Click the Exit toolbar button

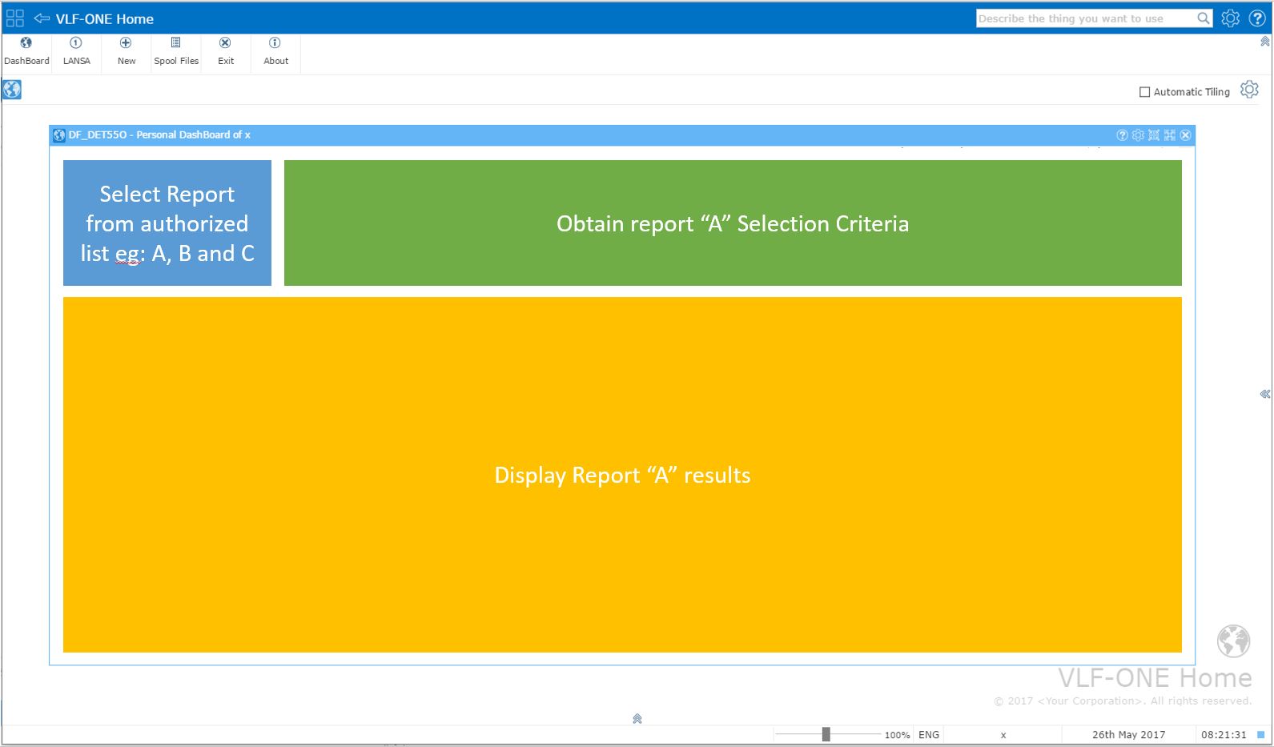[226, 51]
